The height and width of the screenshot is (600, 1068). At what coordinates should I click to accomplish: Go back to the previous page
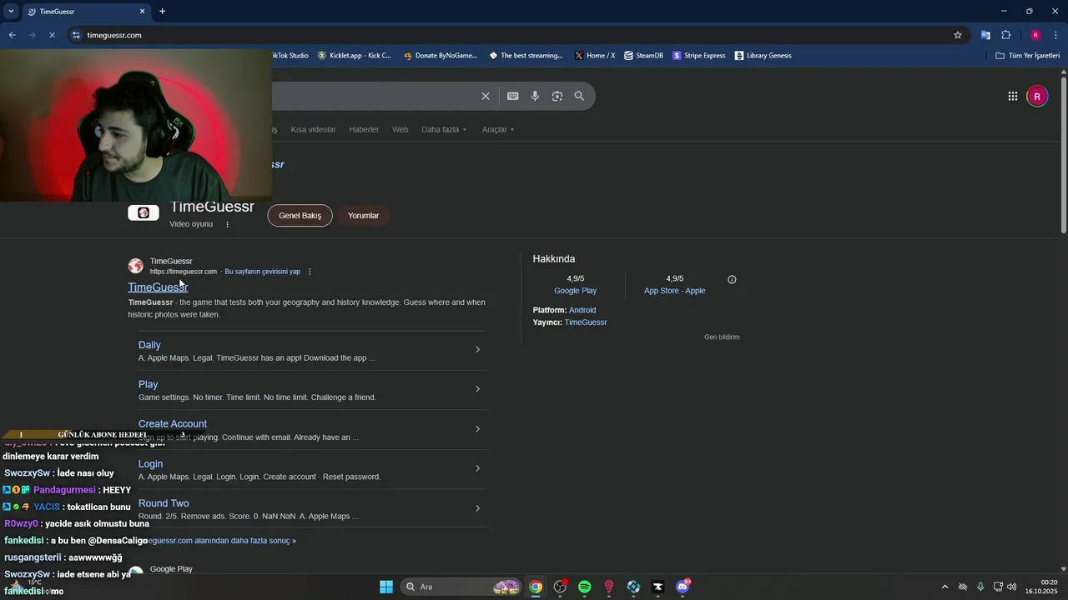(x=12, y=35)
